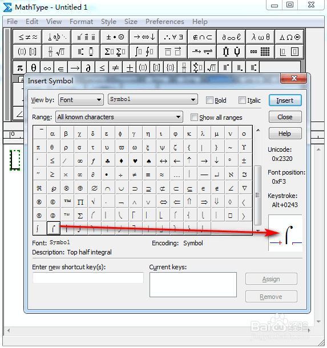Open the products and set theory templates palette
Viewport: 327px width, 348px height.
tap(231, 52)
